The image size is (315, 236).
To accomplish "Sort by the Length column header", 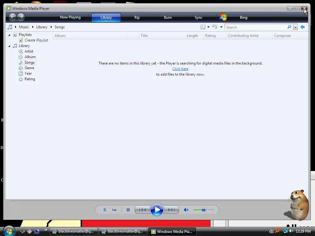I will (x=194, y=36).
